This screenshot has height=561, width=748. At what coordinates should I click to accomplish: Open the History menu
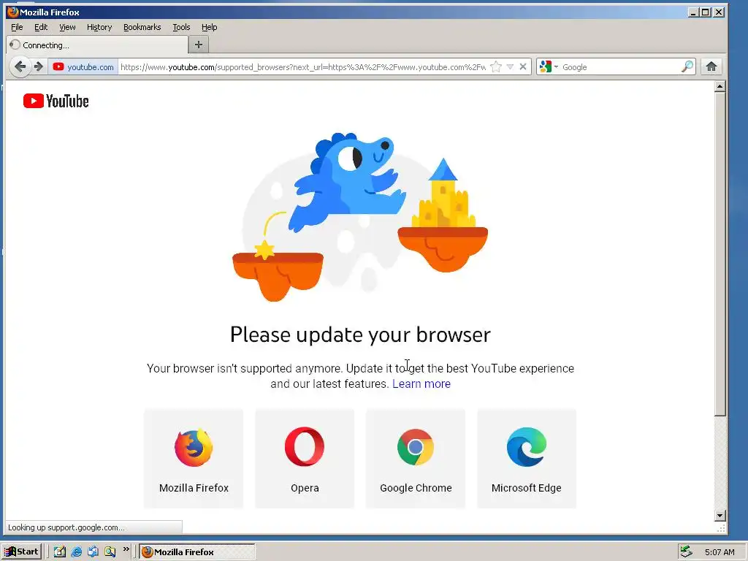coord(99,27)
